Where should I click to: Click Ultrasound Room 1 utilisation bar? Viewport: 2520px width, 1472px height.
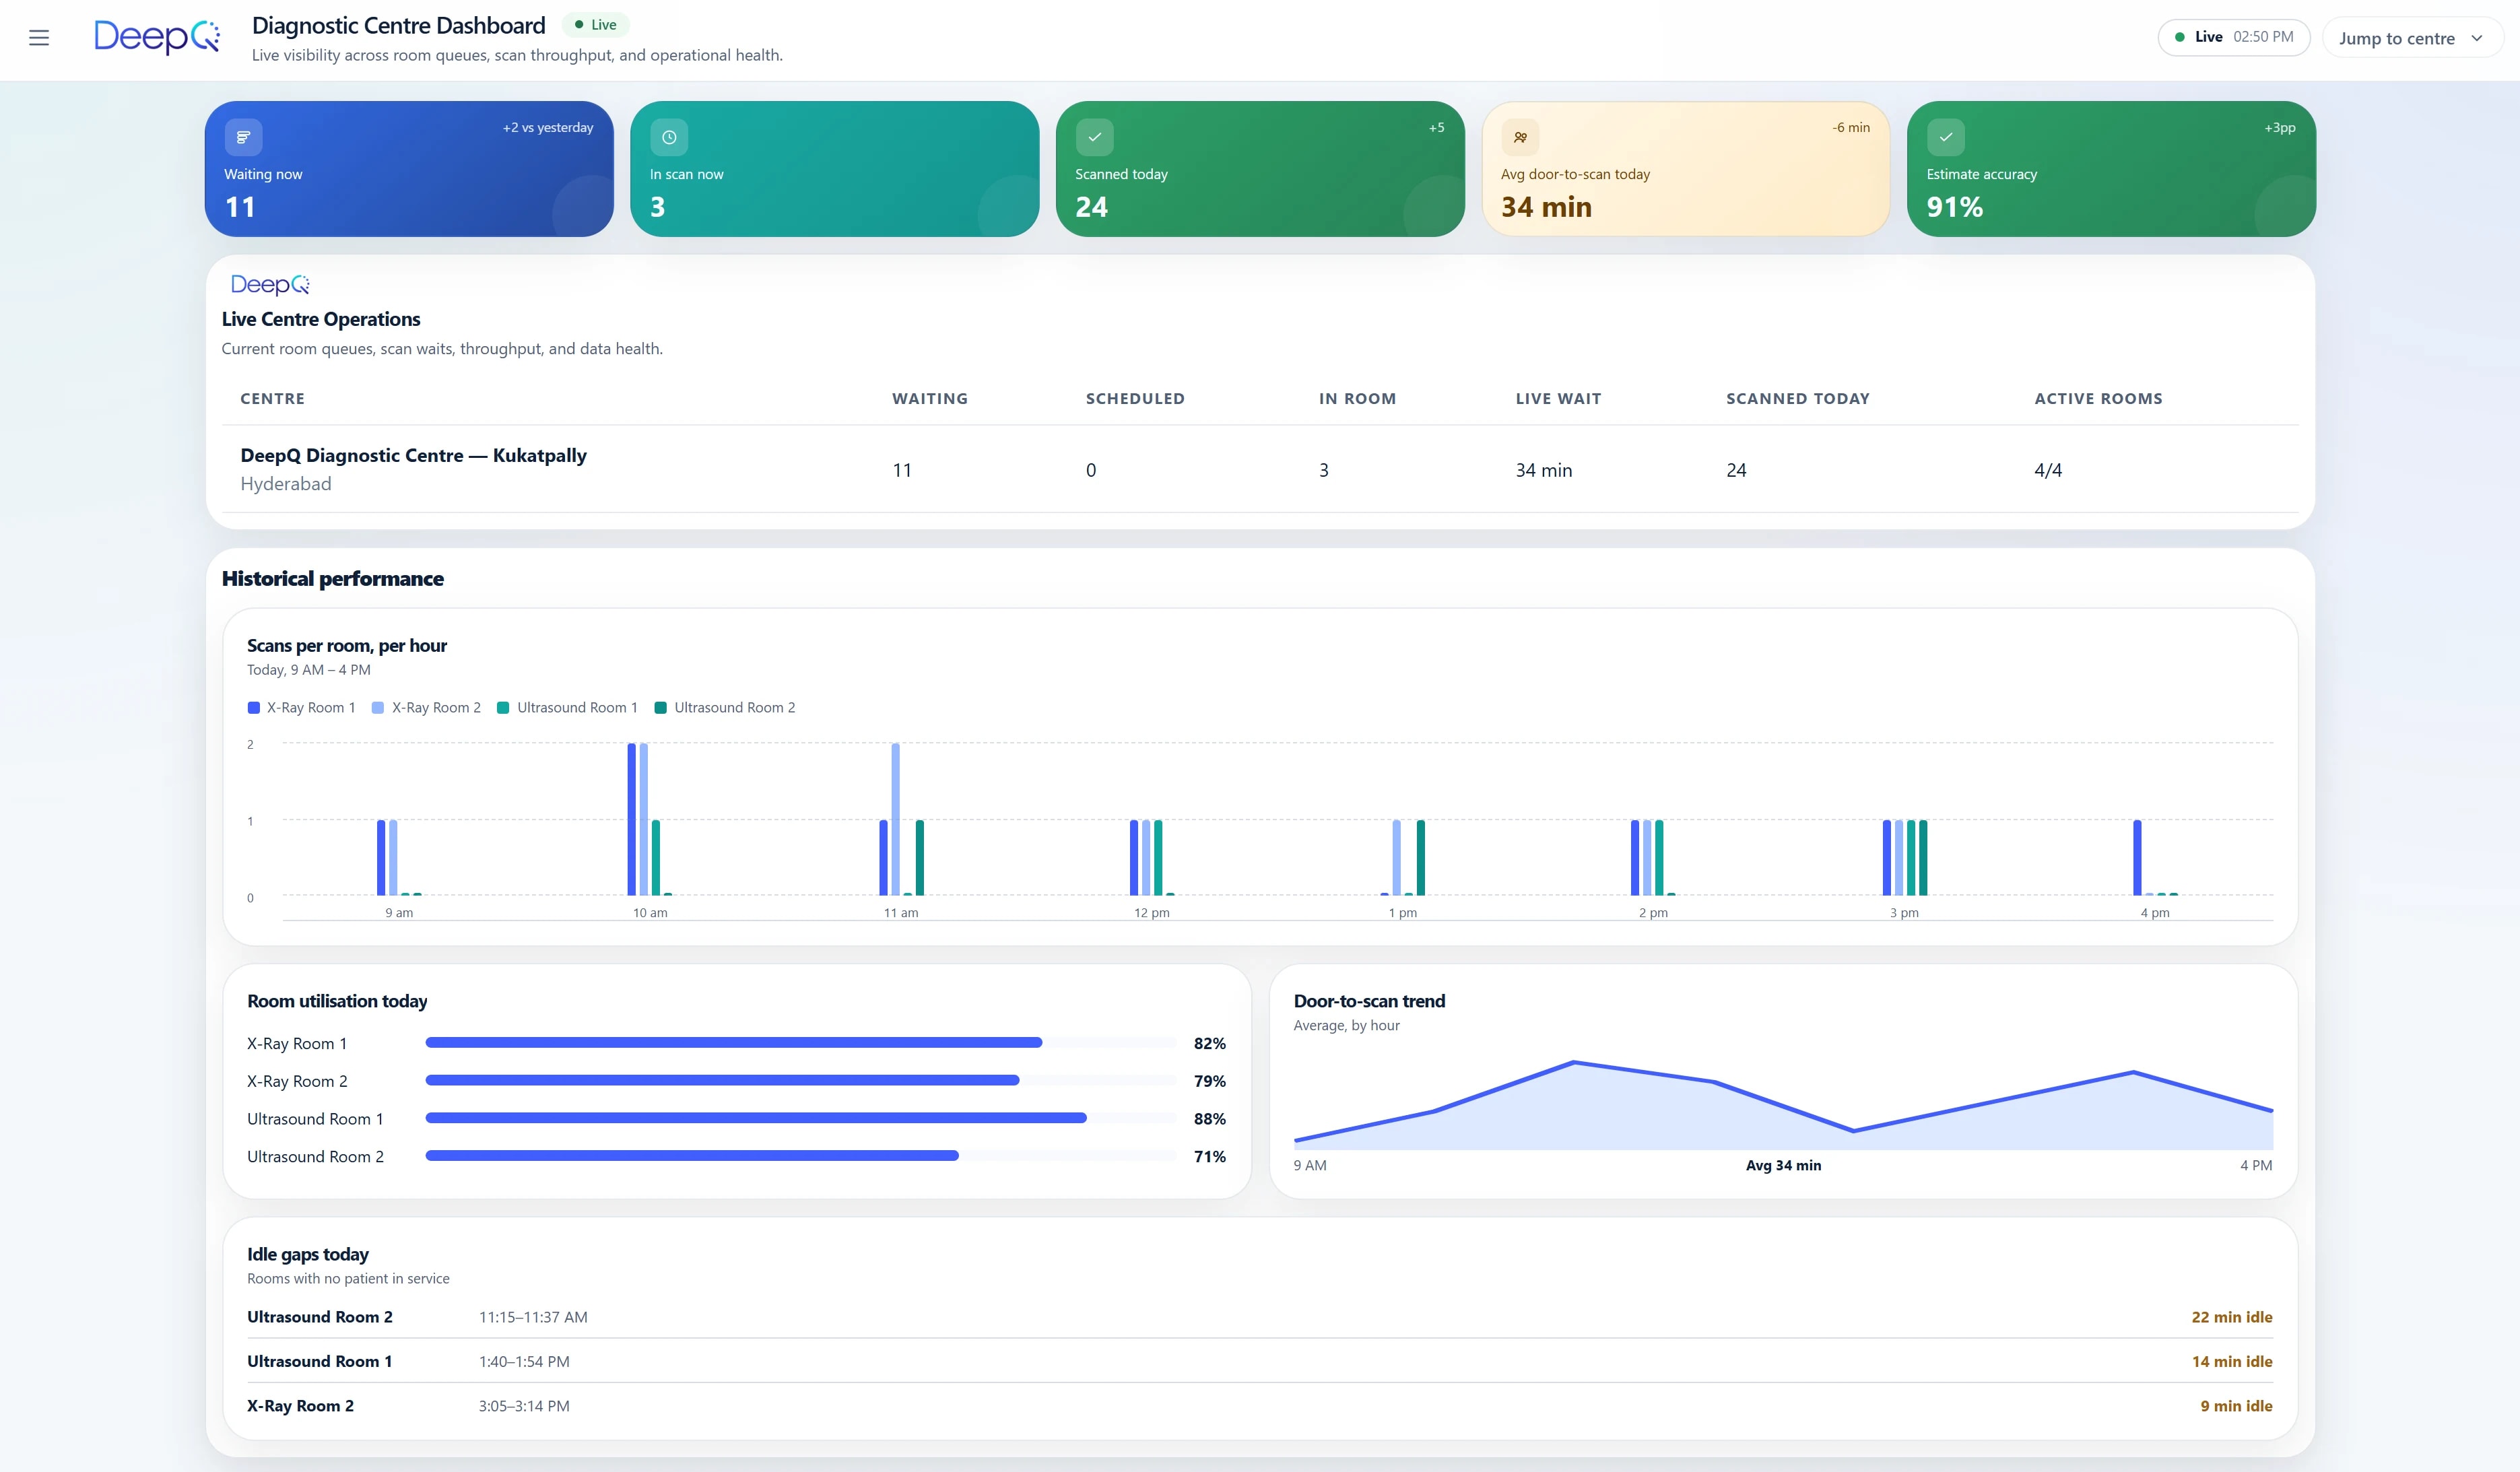(x=801, y=1118)
